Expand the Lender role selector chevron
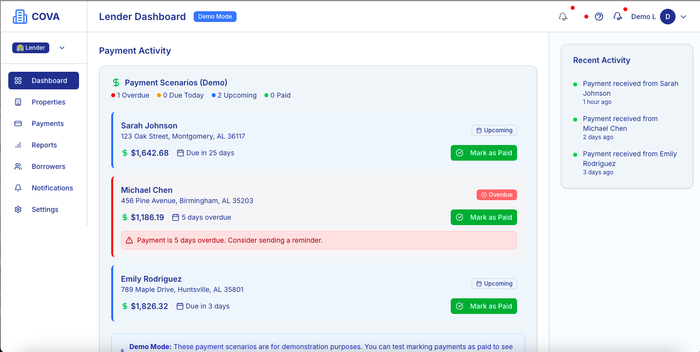The image size is (700, 352). pos(61,47)
